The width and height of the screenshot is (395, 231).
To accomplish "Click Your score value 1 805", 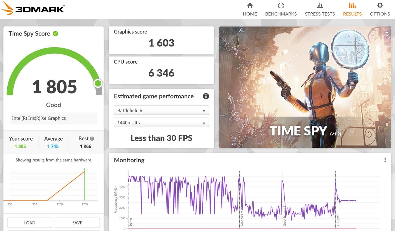I will pos(20,146).
